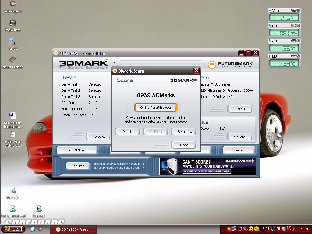Image resolution: width=312 pixels, height=234 pixels.
Task: Click the webcam tray icon
Action: [x=246, y=229]
